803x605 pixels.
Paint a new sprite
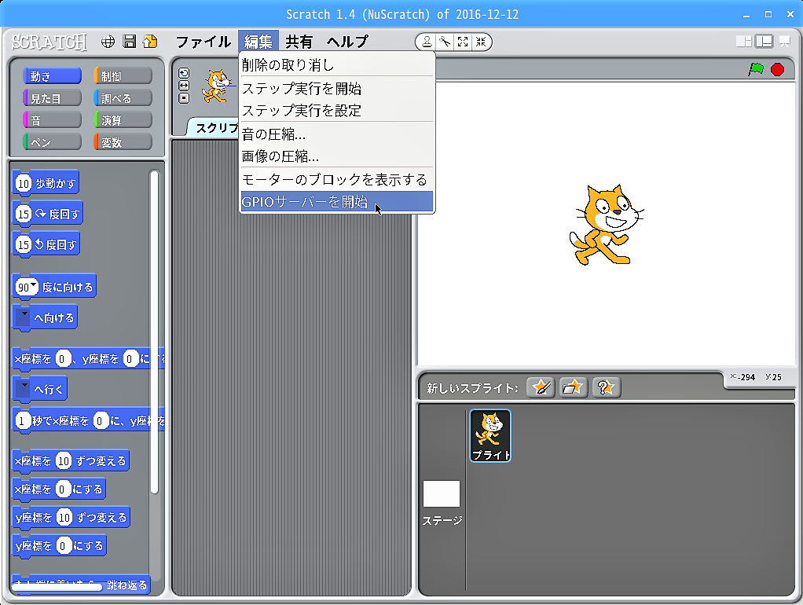click(x=541, y=387)
